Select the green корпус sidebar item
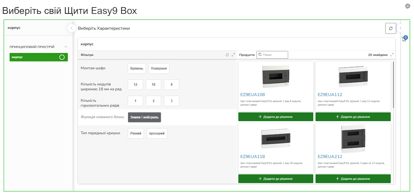 point(39,57)
